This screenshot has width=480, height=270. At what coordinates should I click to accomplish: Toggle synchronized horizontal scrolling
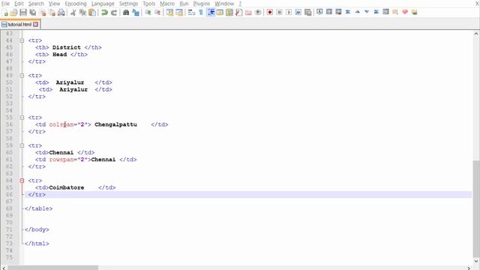pos(179,13)
